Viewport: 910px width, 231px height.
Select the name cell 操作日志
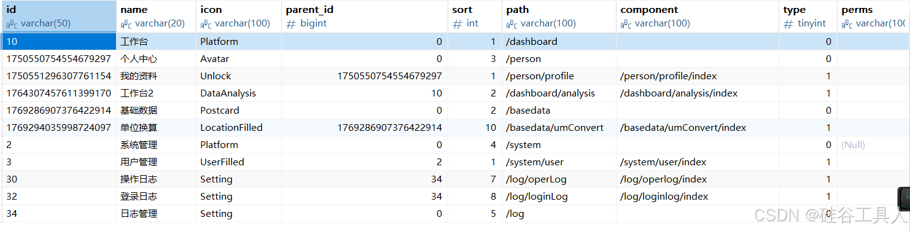(x=156, y=179)
